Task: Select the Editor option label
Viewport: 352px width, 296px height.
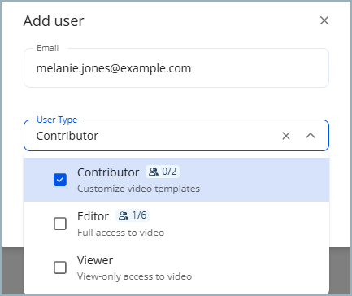Action: [x=93, y=216]
